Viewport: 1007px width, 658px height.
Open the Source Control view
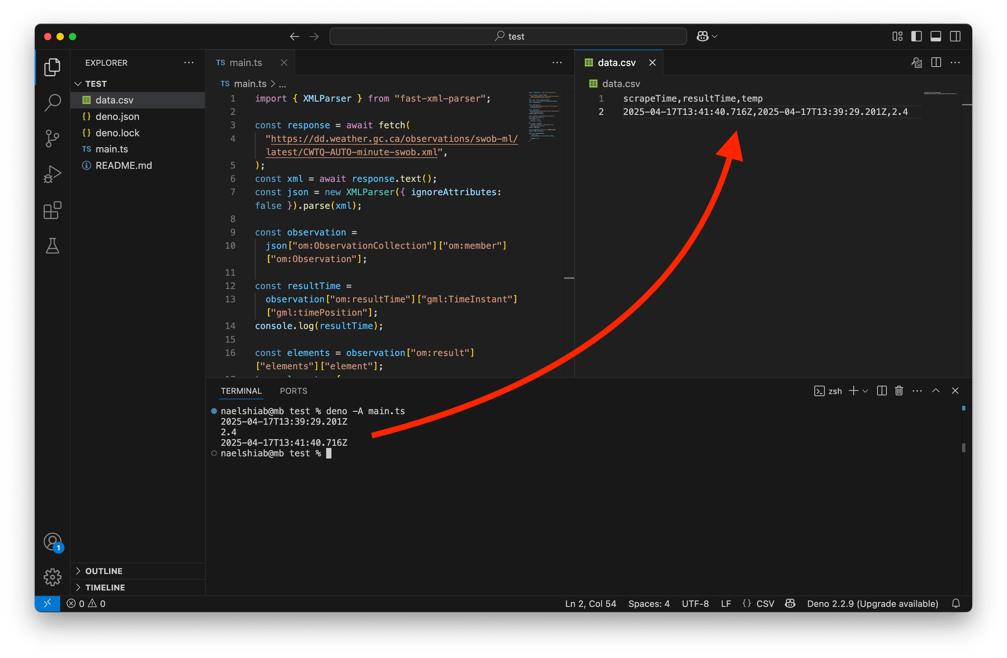point(52,138)
